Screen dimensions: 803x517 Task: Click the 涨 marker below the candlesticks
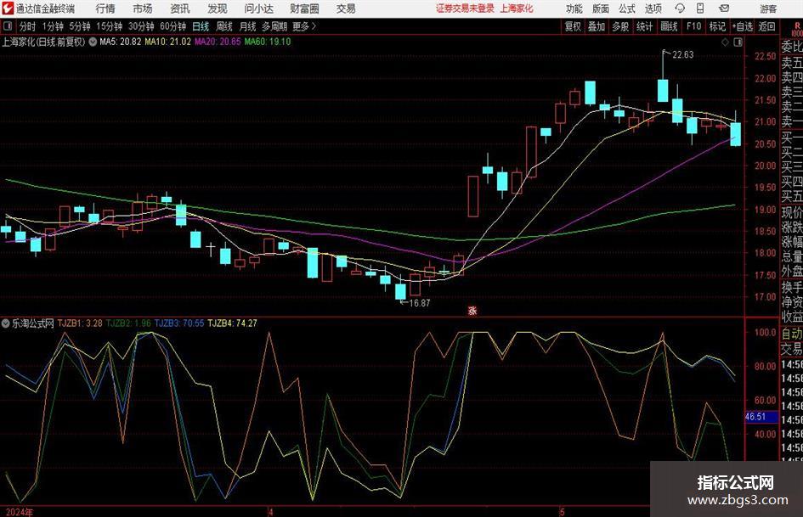tap(472, 310)
